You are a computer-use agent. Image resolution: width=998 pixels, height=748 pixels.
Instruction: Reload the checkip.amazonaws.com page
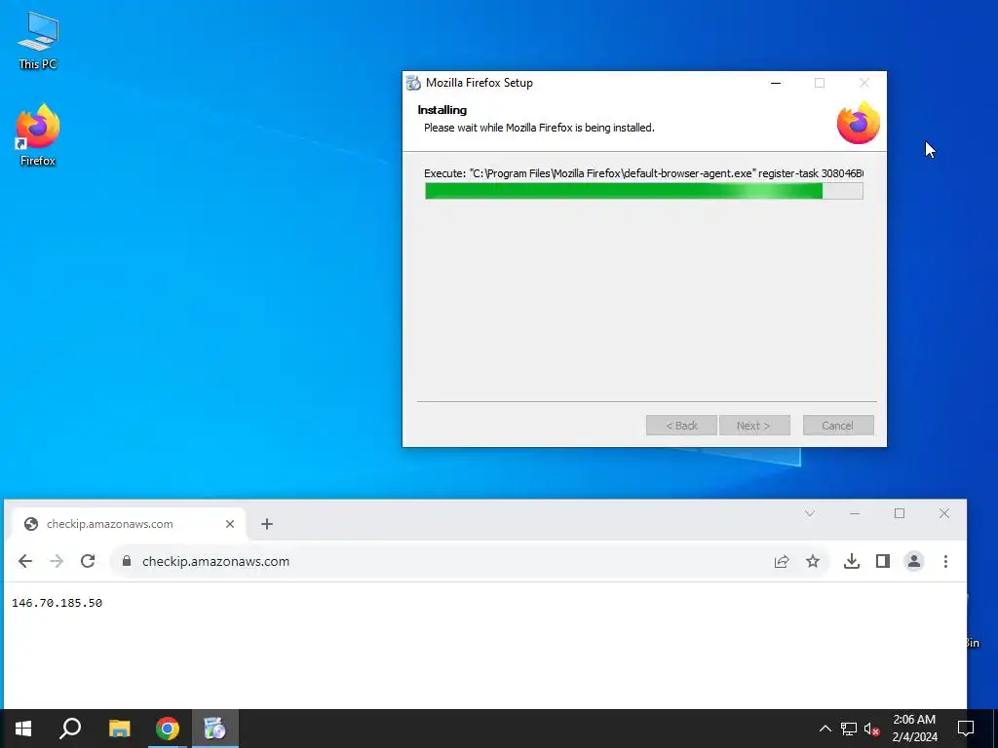[88, 561]
